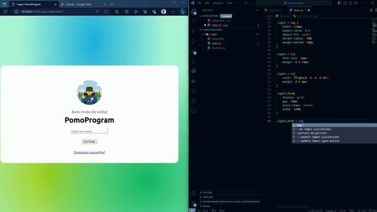Click the unsaved badge in Open Editors
This screenshot has height=212, width=377.
tap(226, 16)
